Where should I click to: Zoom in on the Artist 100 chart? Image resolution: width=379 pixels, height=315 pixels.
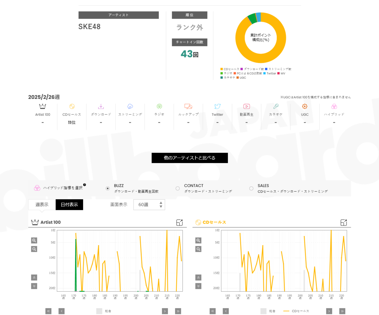[x=34, y=240]
